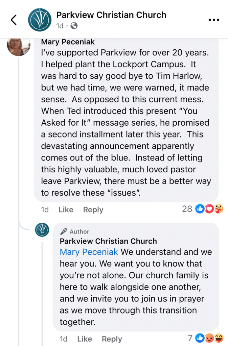Image resolution: width=228 pixels, height=346 pixels.
Task: Reply to the Parkview Christian Church reply
Action: tap(112, 339)
